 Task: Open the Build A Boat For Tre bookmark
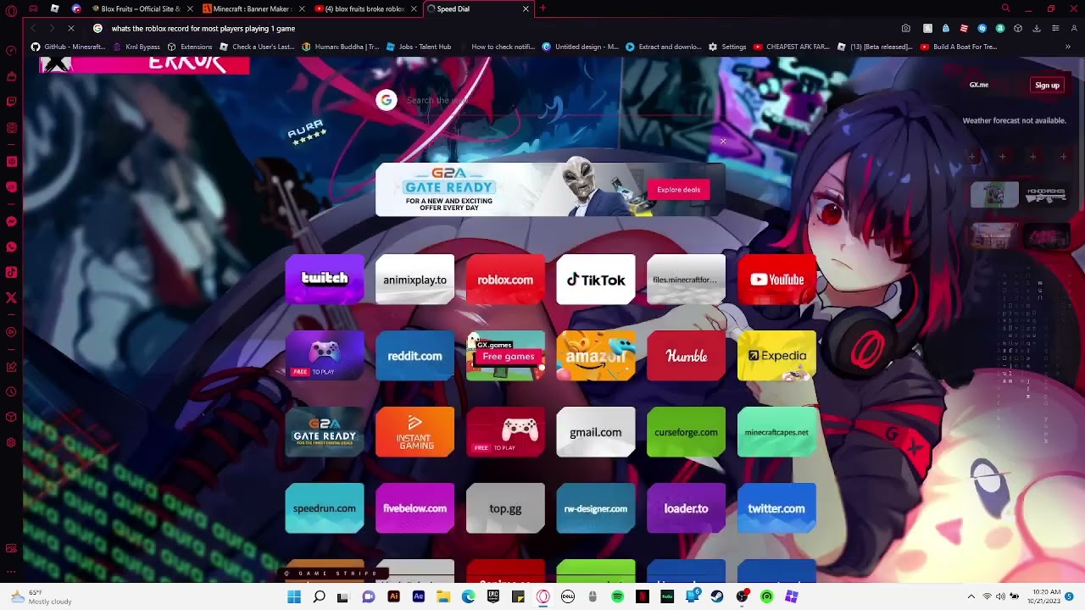(x=958, y=47)
